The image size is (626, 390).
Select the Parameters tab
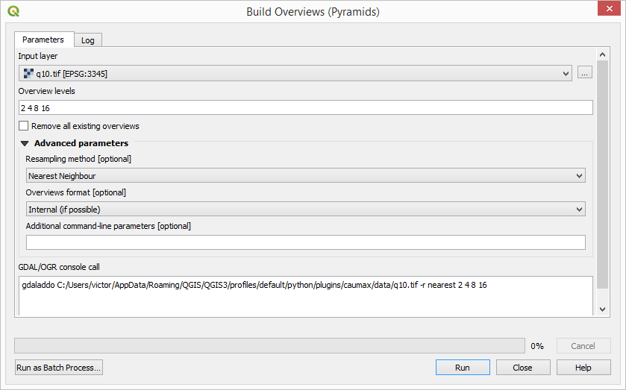click(43, 40)
